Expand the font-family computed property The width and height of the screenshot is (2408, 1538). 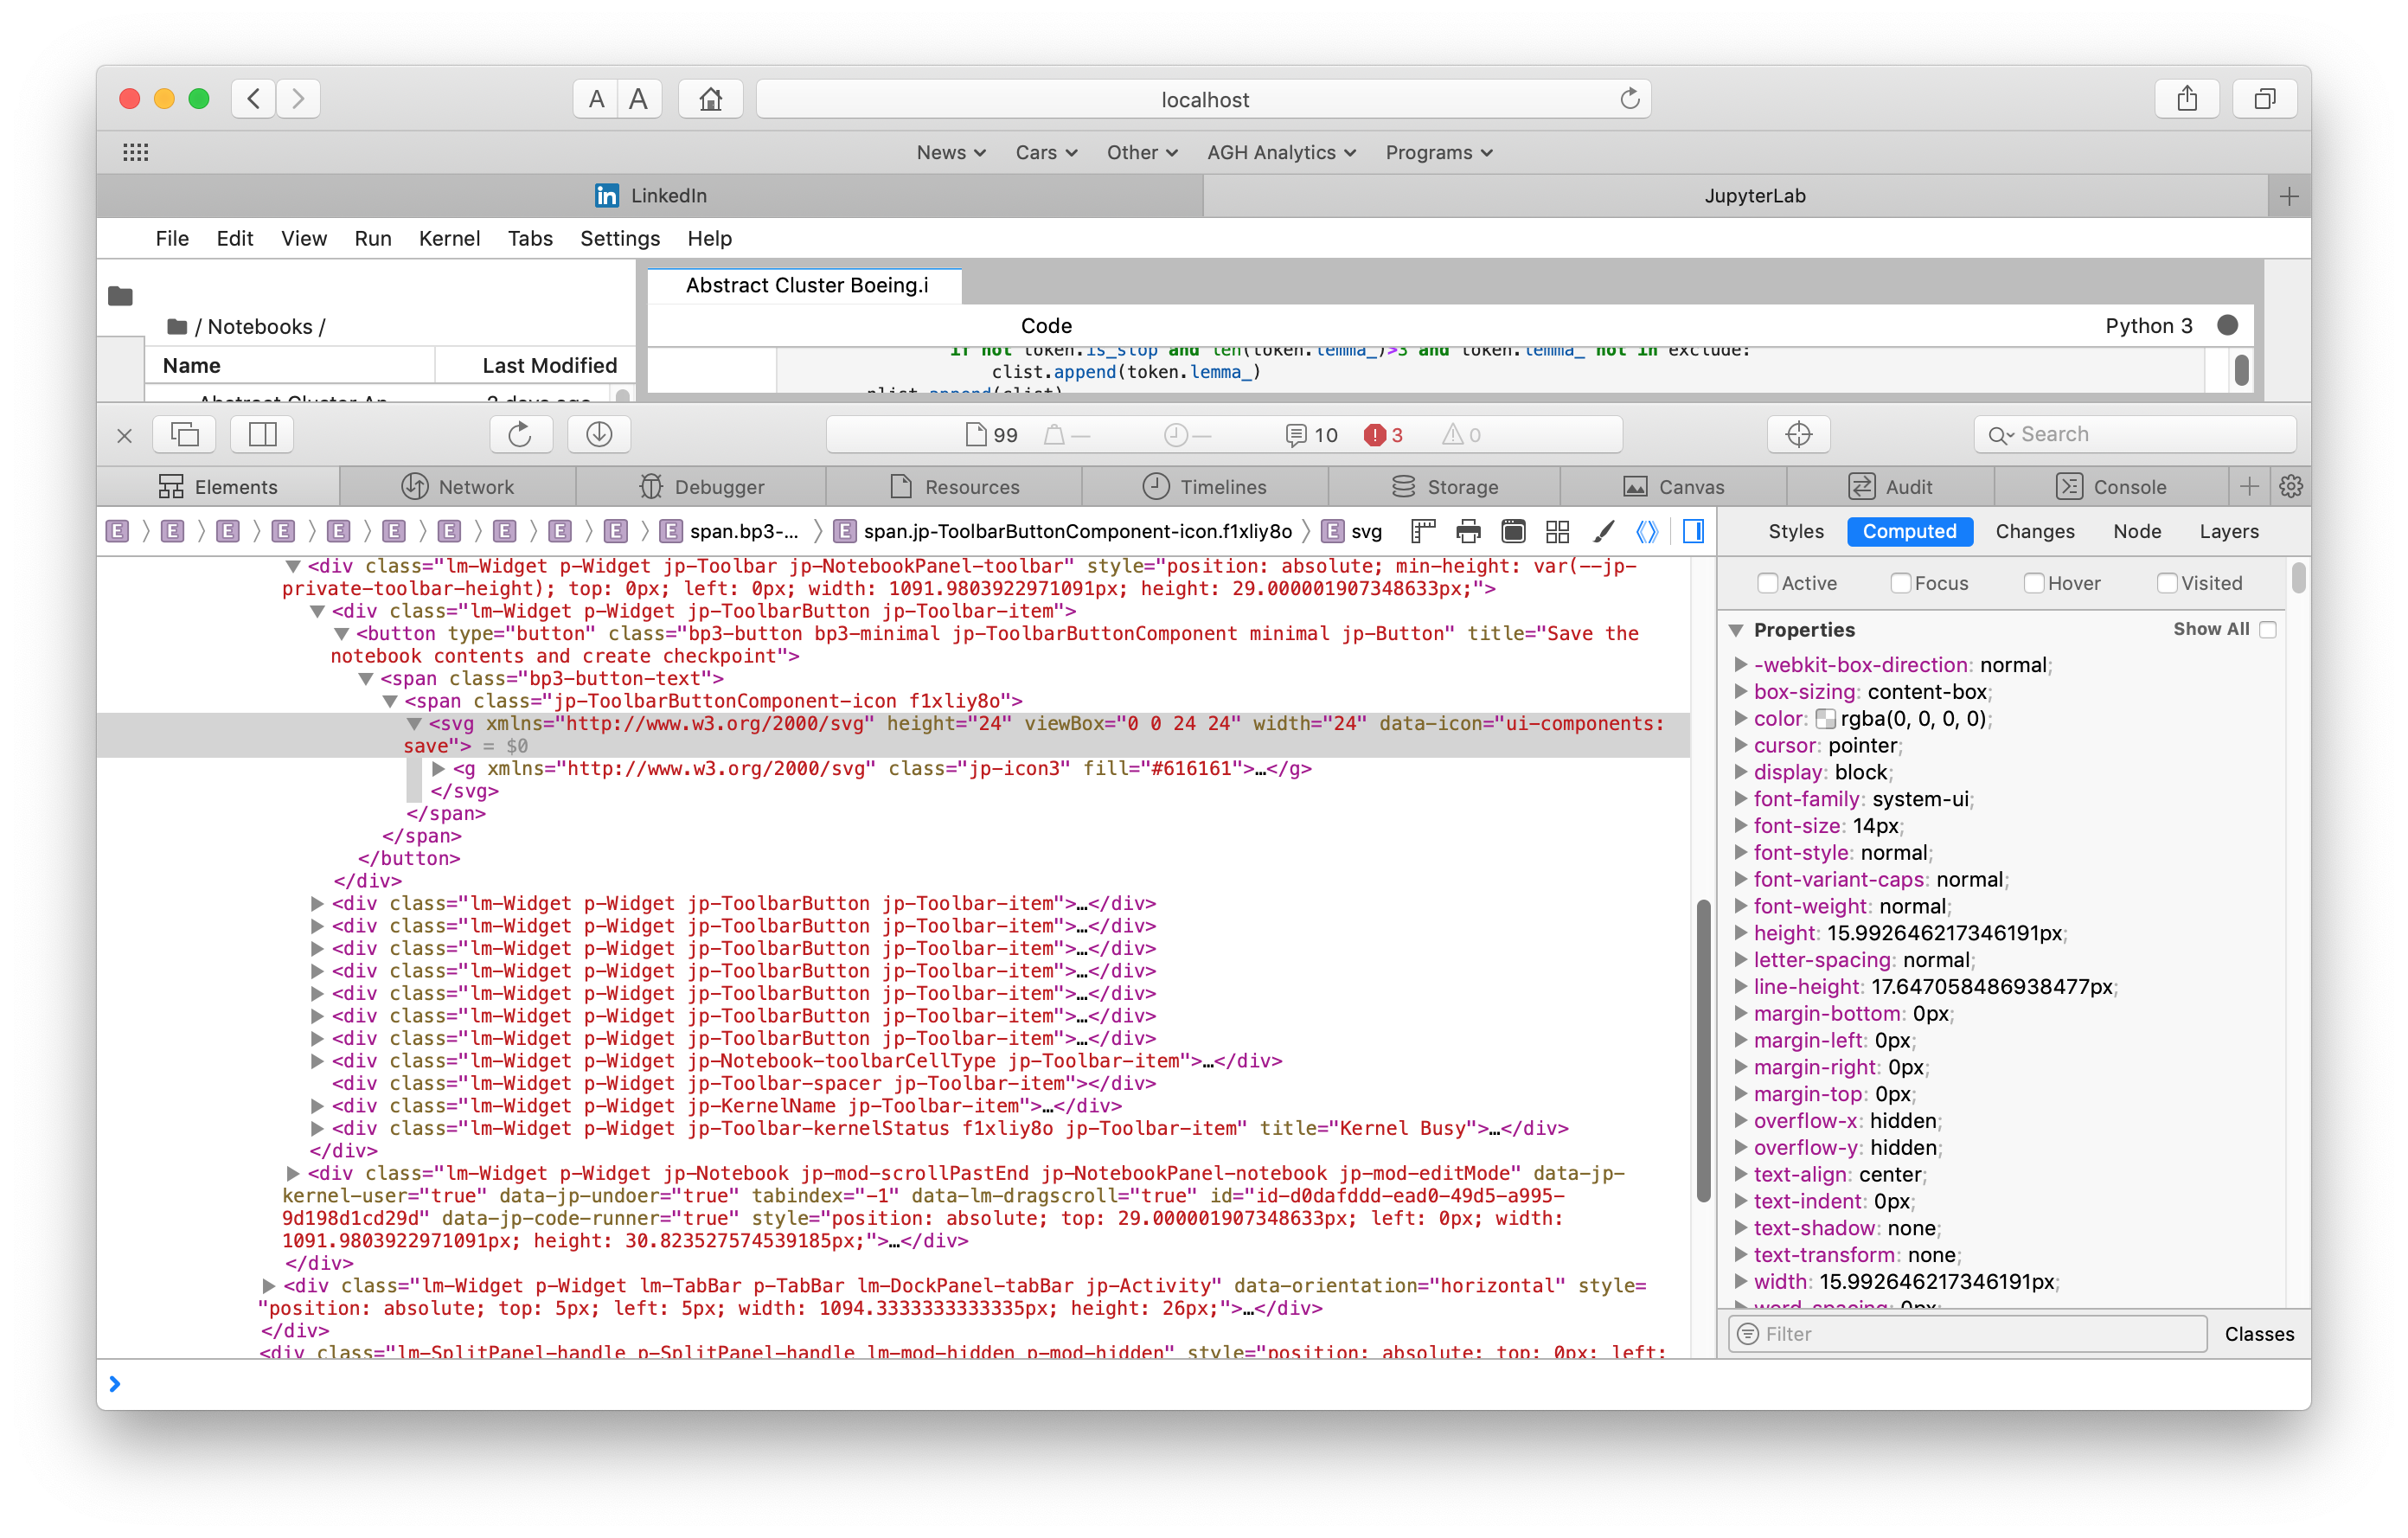[1740, 798]
